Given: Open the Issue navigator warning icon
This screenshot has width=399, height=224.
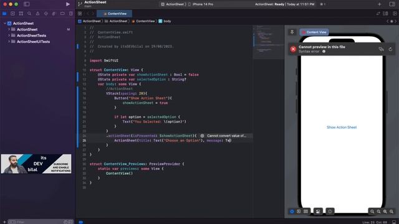Looking at the screenshot, I should coord(37,14).
